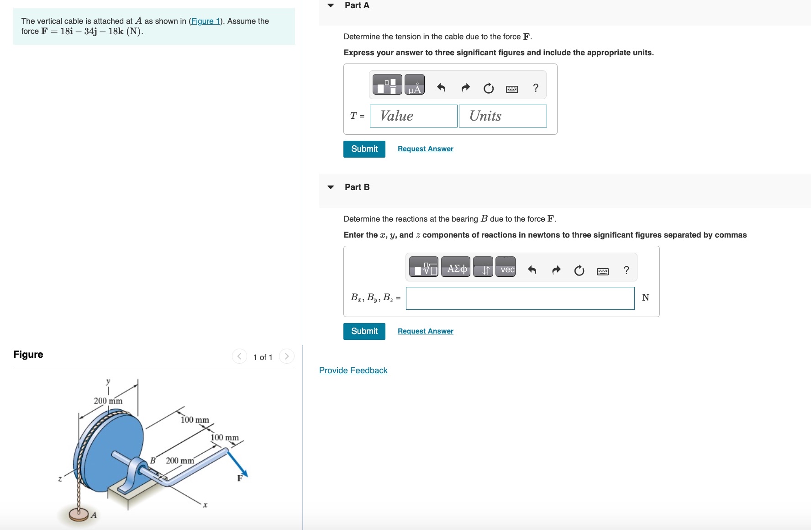Submit the Part A answer

[x=364, y=149]
